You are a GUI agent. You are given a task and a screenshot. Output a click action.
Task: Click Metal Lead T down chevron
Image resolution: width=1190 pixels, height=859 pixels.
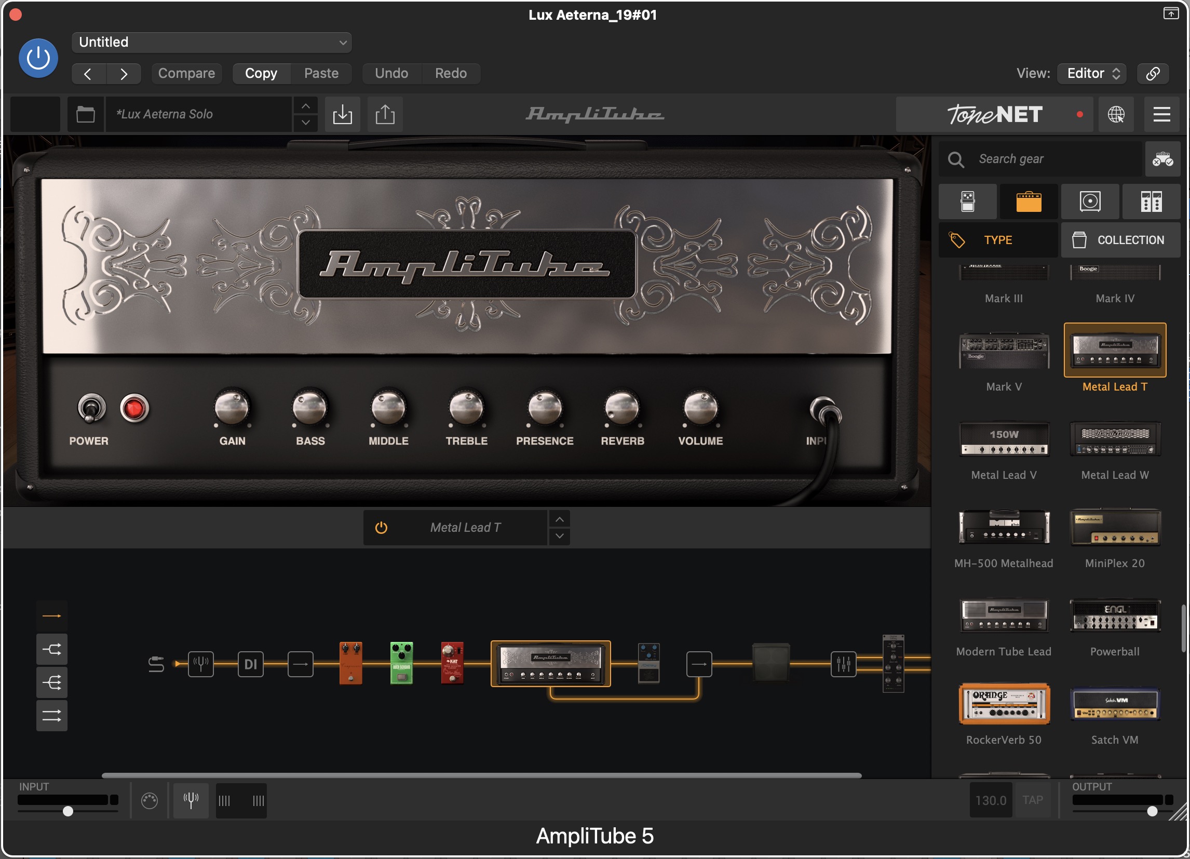pos(559,536)
